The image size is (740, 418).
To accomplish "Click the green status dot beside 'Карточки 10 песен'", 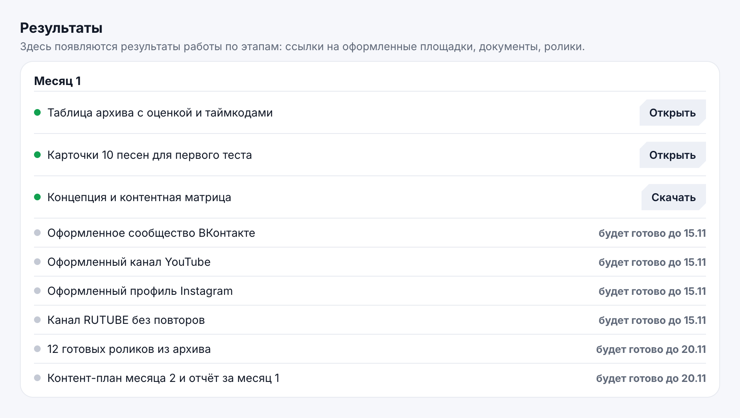I will (37, 155).
